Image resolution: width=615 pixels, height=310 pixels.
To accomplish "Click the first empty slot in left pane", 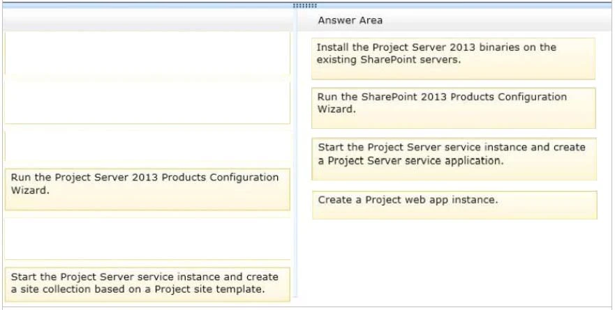I will (147, 53).
